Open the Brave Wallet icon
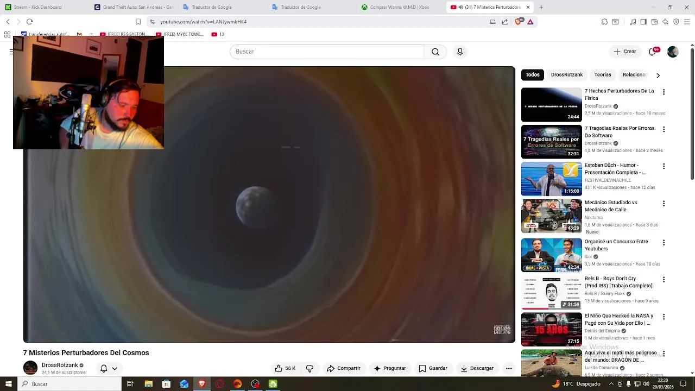 (654, 22)
